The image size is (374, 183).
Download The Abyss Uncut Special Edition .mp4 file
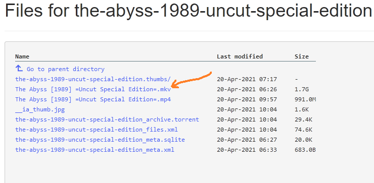pos(93,99)
